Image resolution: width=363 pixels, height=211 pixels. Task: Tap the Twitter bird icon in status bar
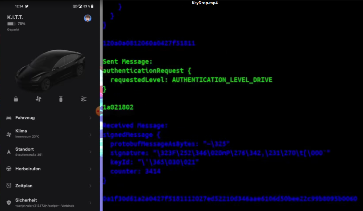[27, 6]
